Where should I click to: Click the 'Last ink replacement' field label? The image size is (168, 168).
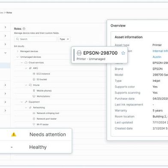coord(129,105)
